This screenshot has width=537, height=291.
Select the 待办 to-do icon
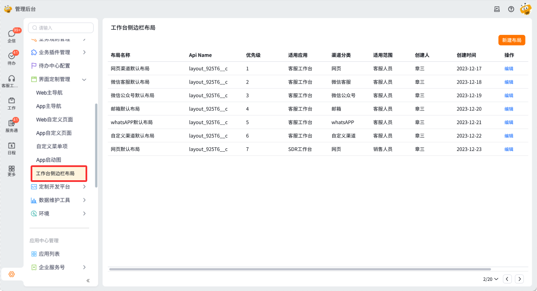11,57
